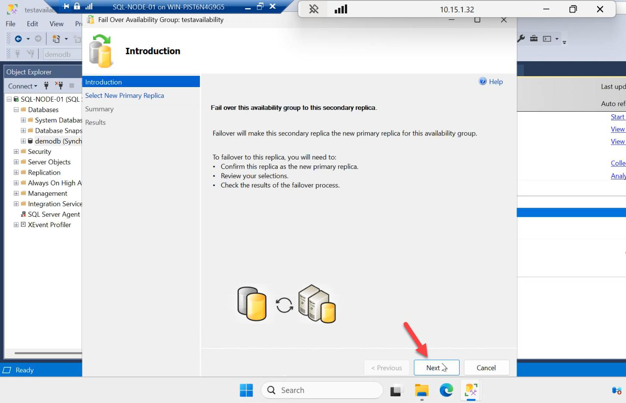Open the dropdown arrow beside New Query icon
This screenshot has width=626, height=403.
(x=66, y=39)
